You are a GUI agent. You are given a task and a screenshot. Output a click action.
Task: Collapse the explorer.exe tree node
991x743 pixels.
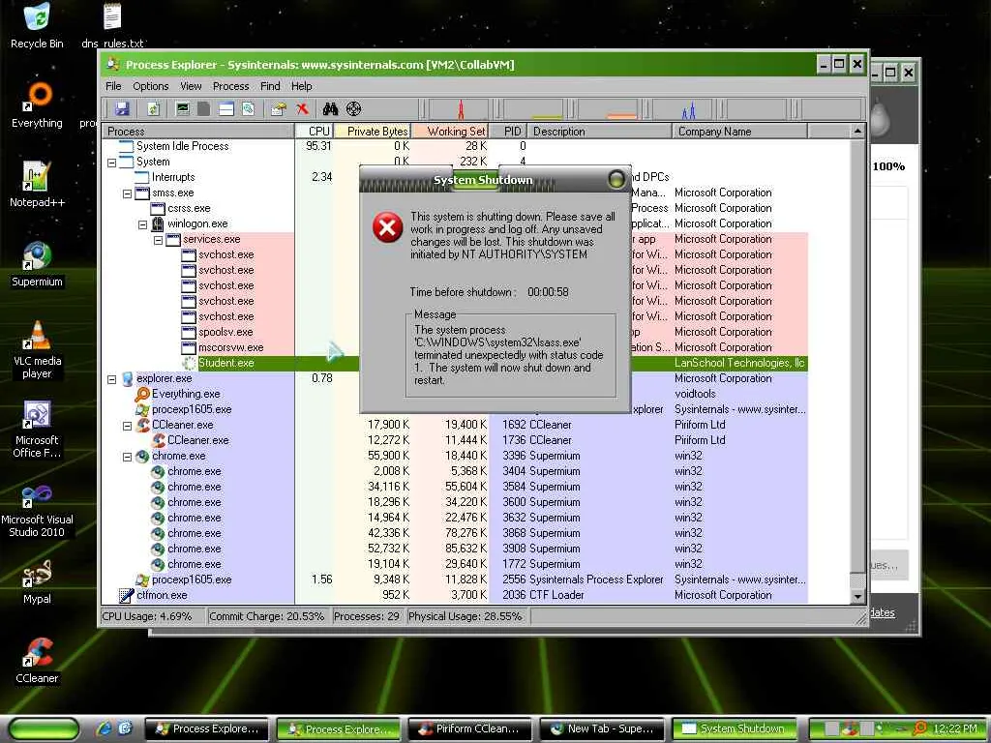(x=112, y=379)
